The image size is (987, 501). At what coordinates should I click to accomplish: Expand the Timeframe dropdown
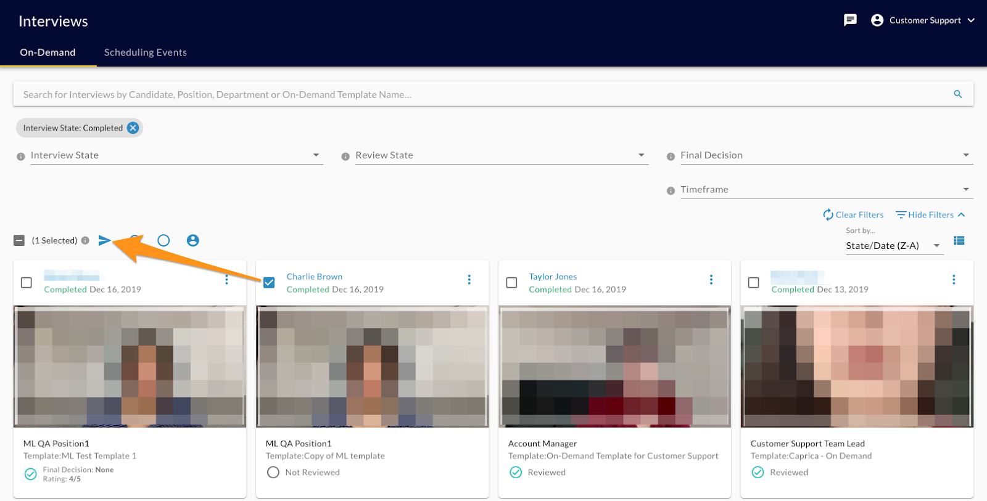(x=827, y=190)
